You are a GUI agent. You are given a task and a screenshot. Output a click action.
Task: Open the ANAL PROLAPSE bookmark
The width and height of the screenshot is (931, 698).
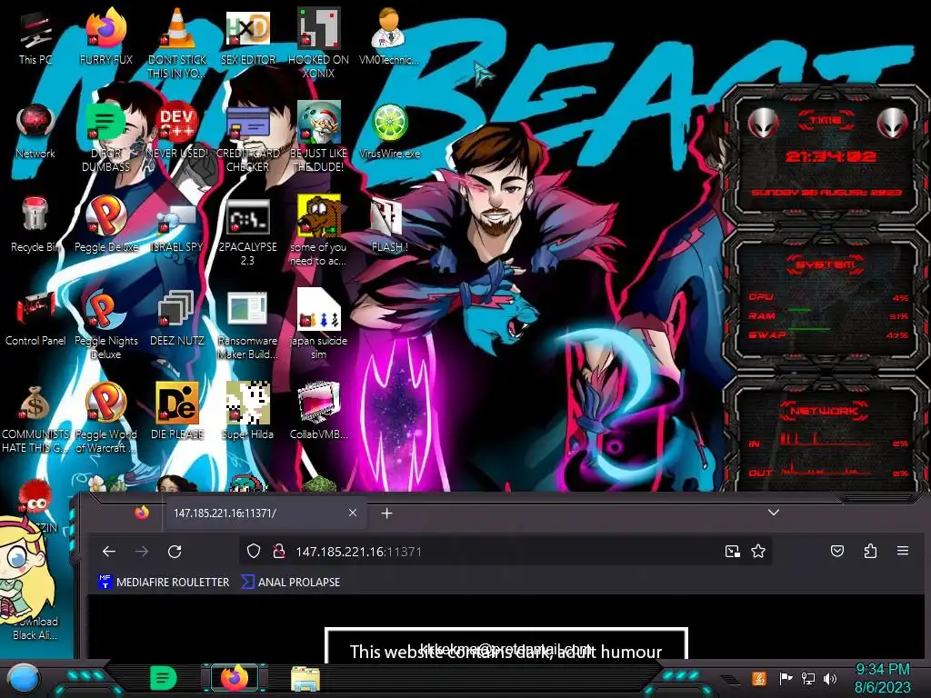coord(291,583)
